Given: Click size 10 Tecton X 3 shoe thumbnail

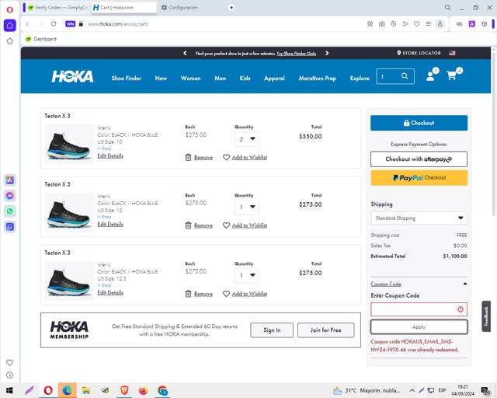Looking at the screenshot, I should click(69, 144).
